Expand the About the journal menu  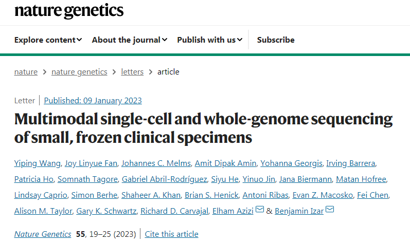coord(130,40)
